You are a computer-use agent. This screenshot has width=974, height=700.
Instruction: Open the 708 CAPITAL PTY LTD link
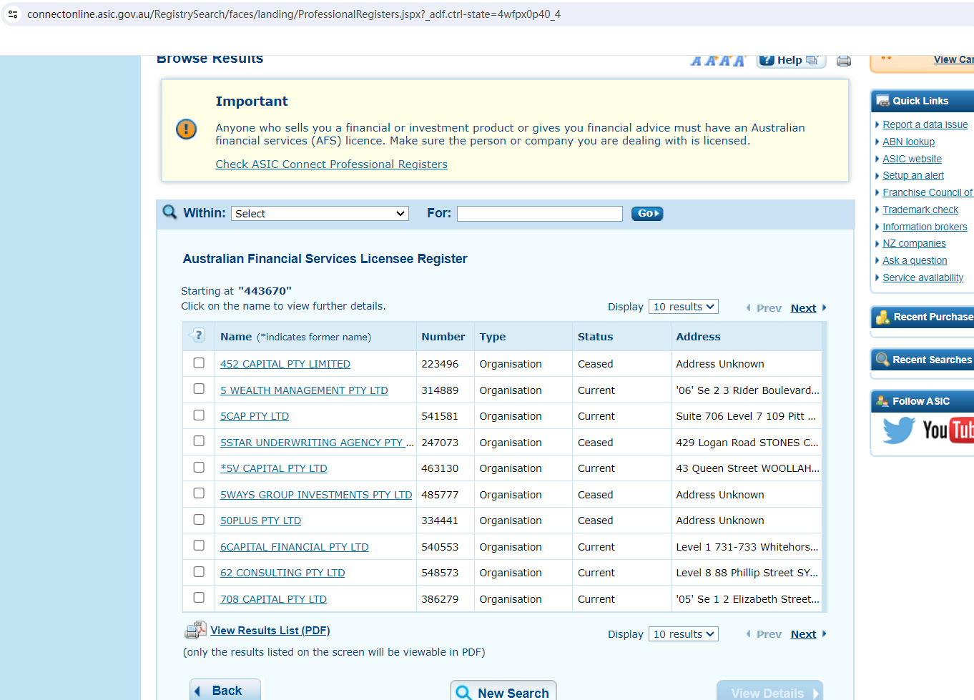pos(273,599)
